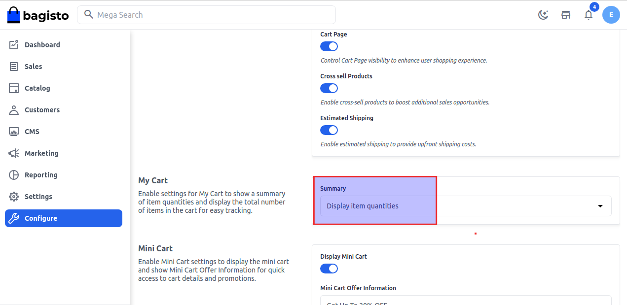Disable the Cart Page toggle
Screen dimensions: 627x305
329,46
